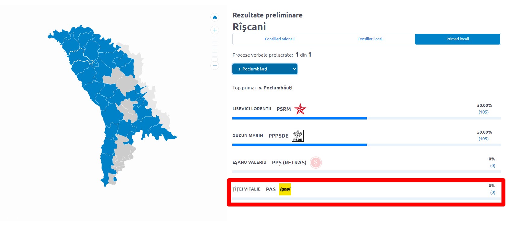Click Lisevici Lorentii's blue progress bar
This screenshot has width=506, height=239.
pos(299,118)
